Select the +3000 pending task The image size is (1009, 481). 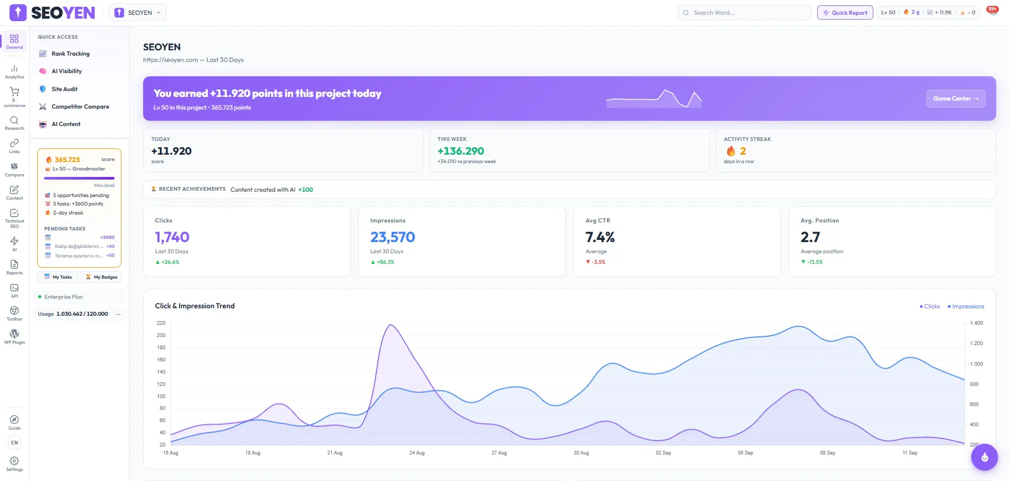pos(79,237)
